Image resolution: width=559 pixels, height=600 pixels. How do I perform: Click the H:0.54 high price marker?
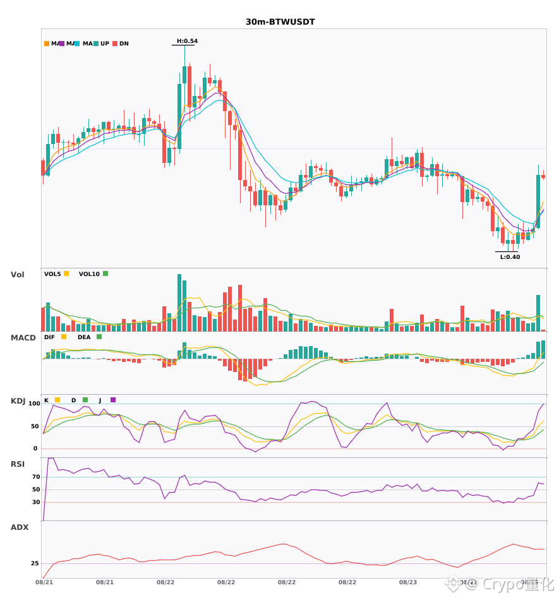tap(187, 41)
